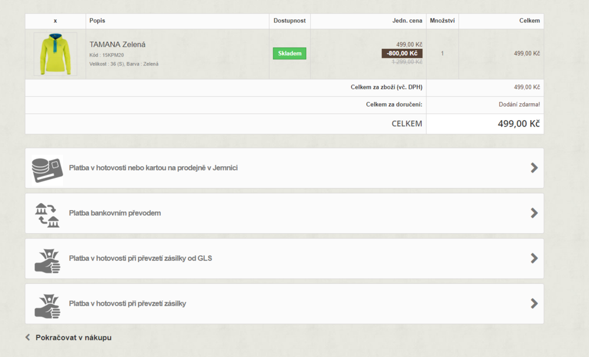Click the crossed-out price 1 299,00 Kč
Image resolution: width=589 pixels, height=357 pixels.
(407, 62)
